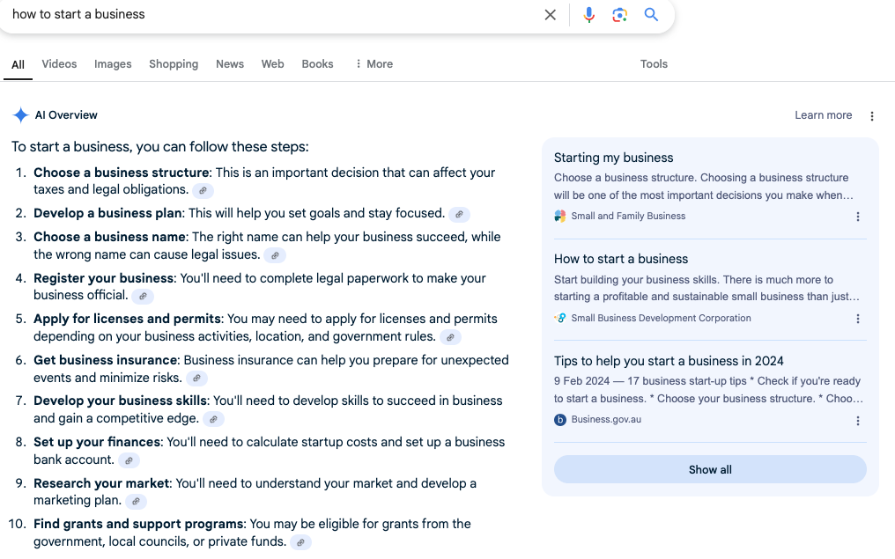Click the blue magnifier search icon
895x559 pixels.
coord(651,15)
